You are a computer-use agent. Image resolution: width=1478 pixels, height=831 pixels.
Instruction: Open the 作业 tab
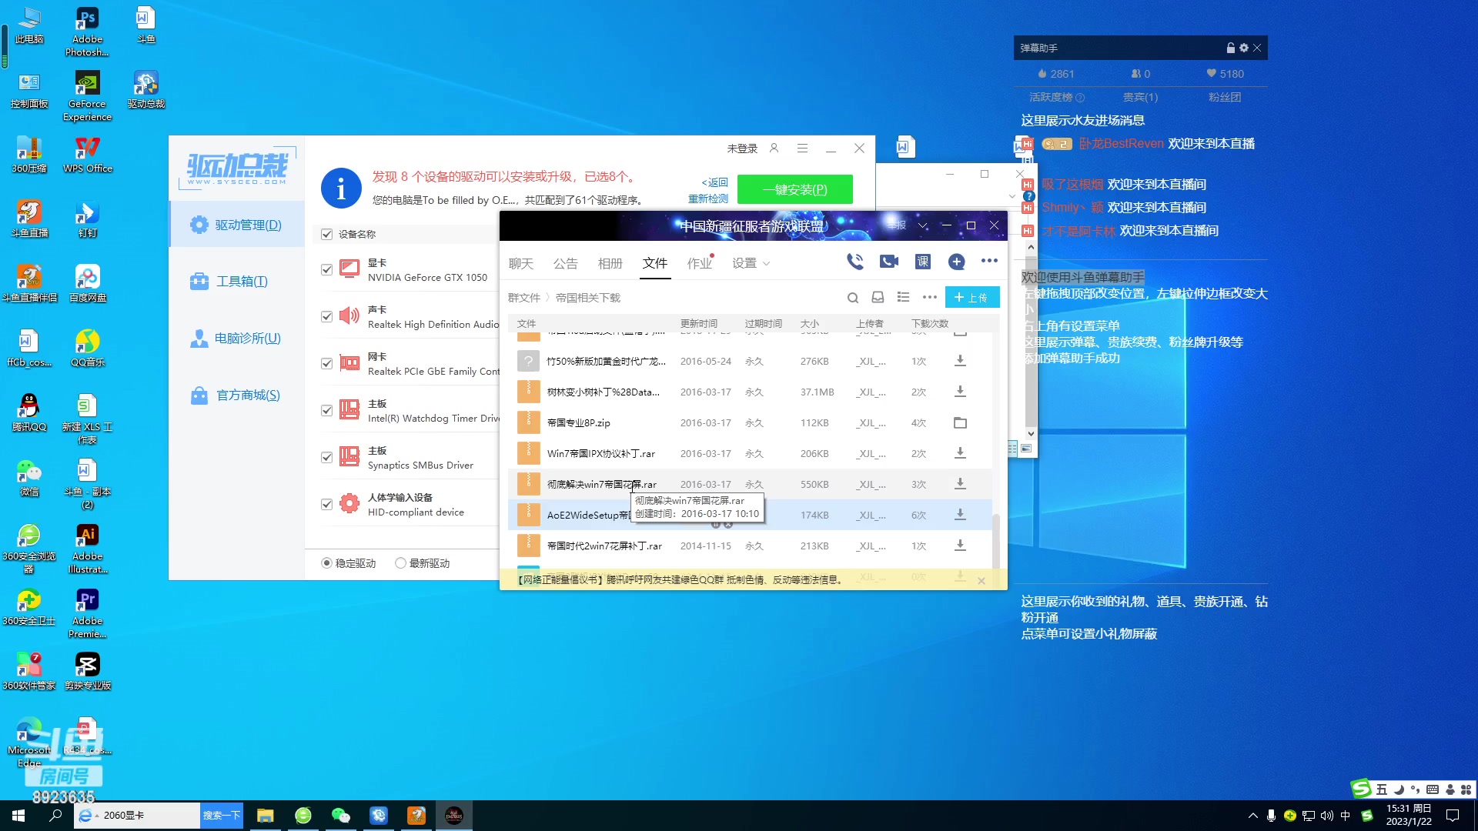(700, 263)
